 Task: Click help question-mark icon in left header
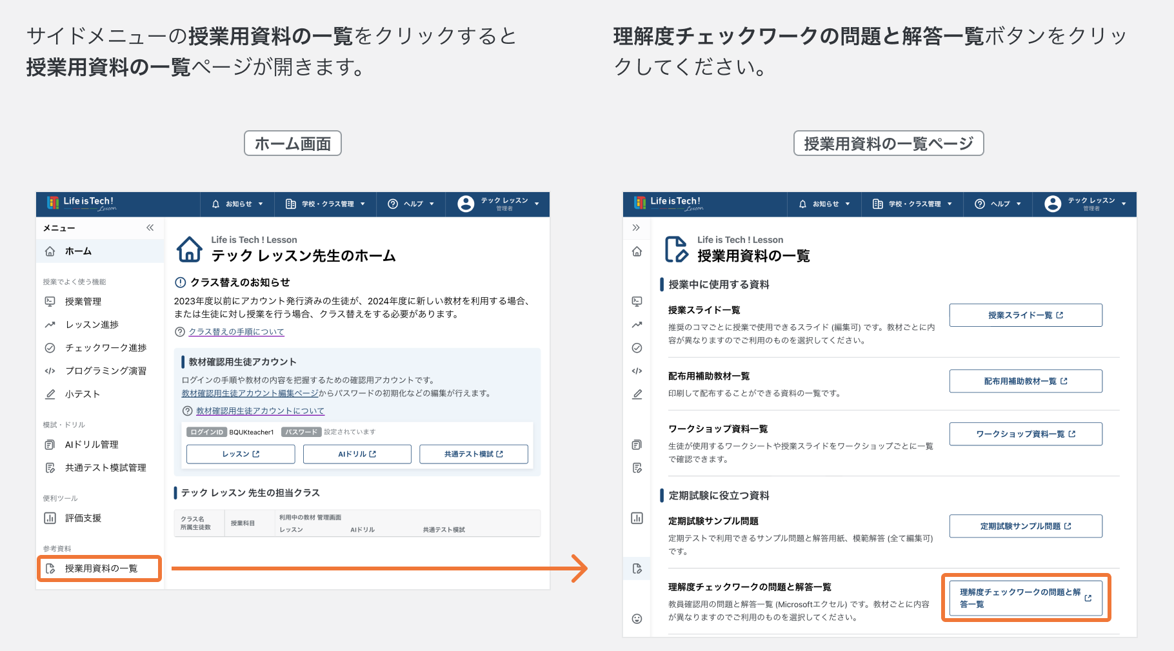click(x=392, y=204)
